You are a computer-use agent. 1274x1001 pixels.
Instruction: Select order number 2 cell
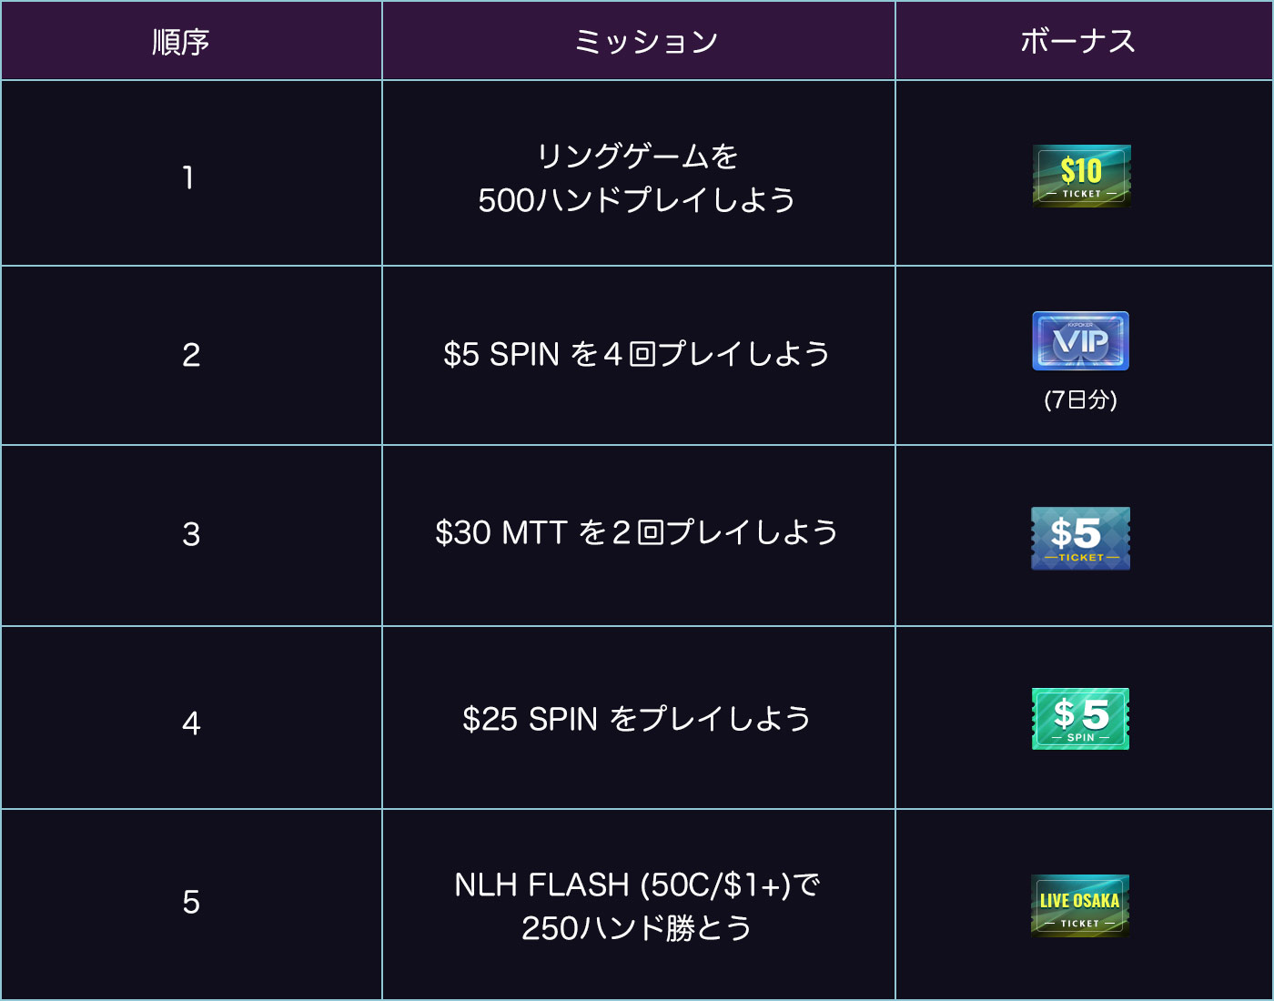tap(191, 356)
